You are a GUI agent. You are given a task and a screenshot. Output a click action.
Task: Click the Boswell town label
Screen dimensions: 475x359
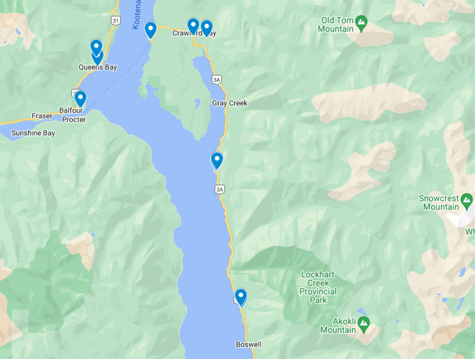[x=248, y=344]
